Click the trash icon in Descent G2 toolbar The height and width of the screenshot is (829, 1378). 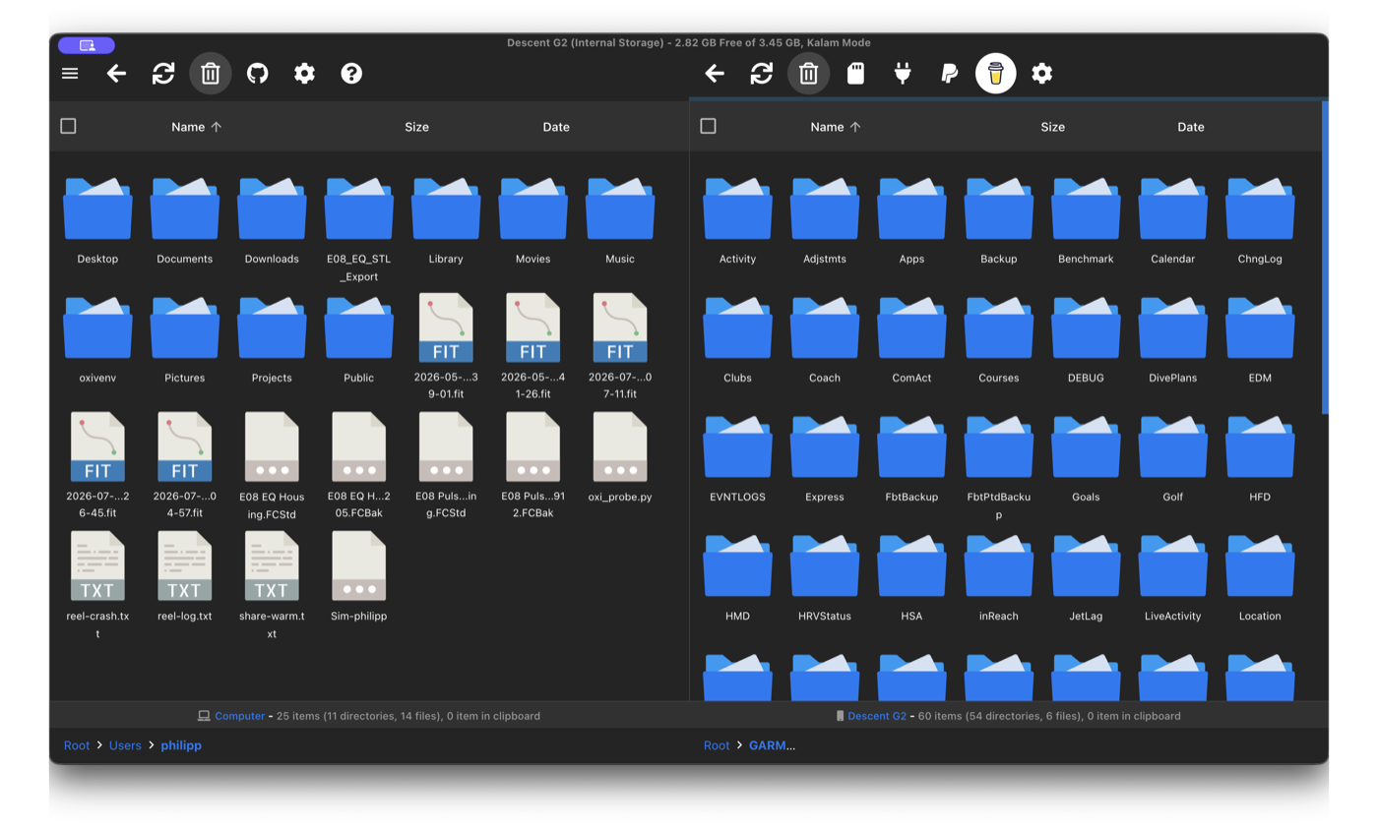coord(808,73)
